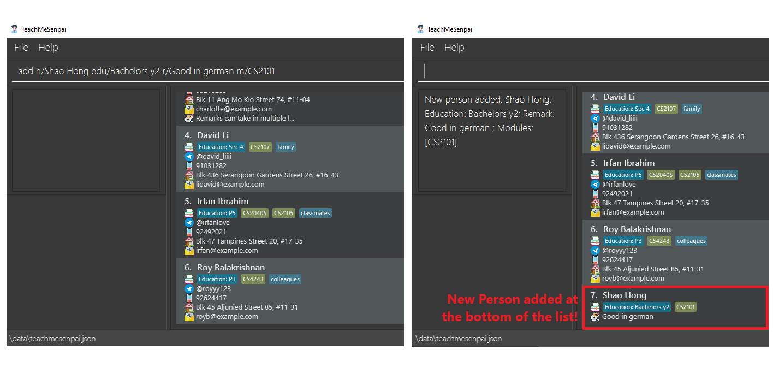Open File menu in left window
773x367 pixels.
pyautogui.click(x=21, y=48)
